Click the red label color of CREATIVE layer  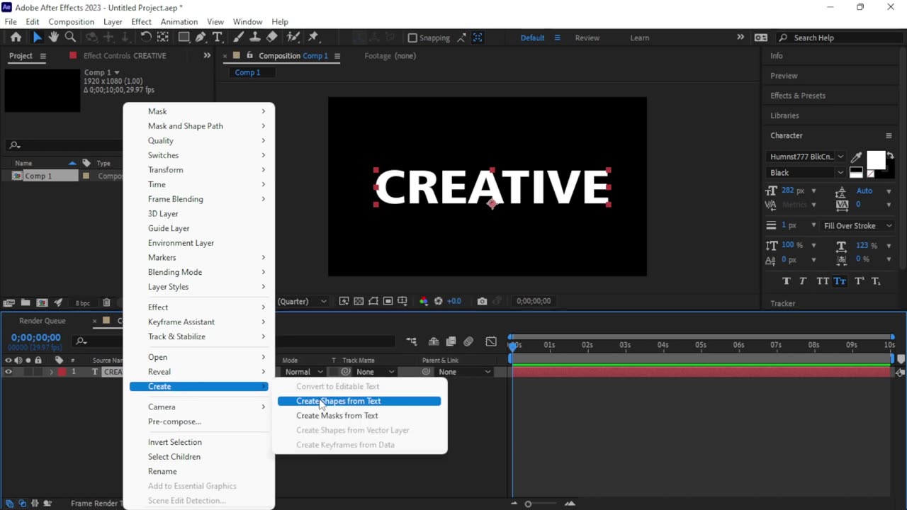[x=62, y=372]
